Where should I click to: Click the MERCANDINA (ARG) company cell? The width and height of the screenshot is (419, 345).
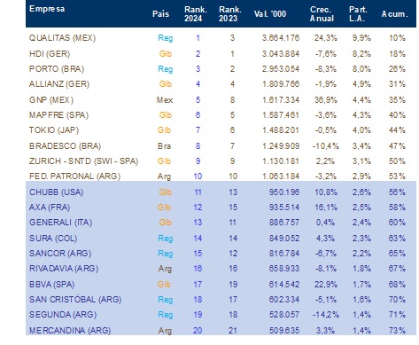pos(70,330)
